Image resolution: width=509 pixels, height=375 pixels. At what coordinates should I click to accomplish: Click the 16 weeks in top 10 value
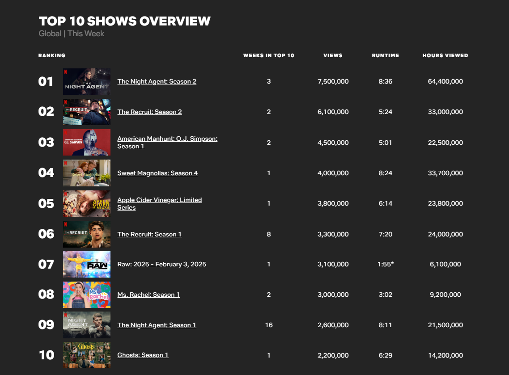point(269,325)
